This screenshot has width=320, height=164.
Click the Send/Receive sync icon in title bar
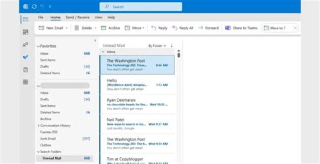(34, 7)
